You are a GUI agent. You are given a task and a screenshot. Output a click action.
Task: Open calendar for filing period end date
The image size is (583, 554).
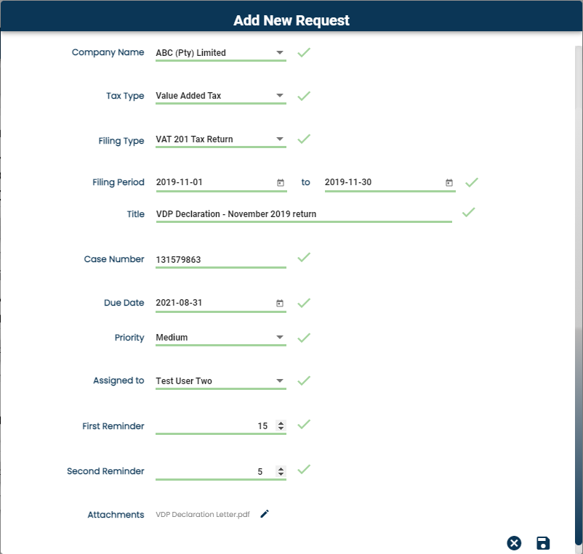(x=449, y=183)
